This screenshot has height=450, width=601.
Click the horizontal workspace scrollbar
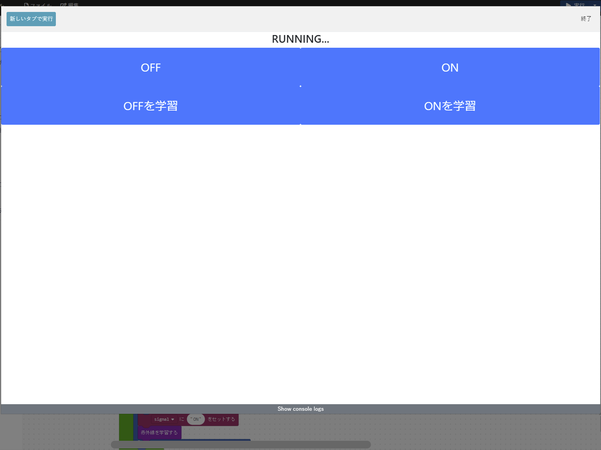tap(241, 445)
